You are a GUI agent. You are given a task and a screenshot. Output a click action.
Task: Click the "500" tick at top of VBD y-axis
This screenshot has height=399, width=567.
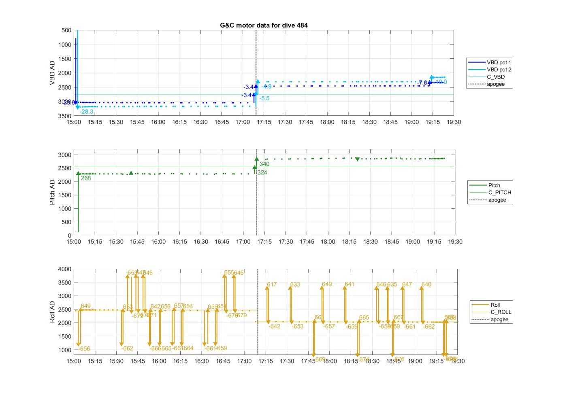click(x=66, y=30)
